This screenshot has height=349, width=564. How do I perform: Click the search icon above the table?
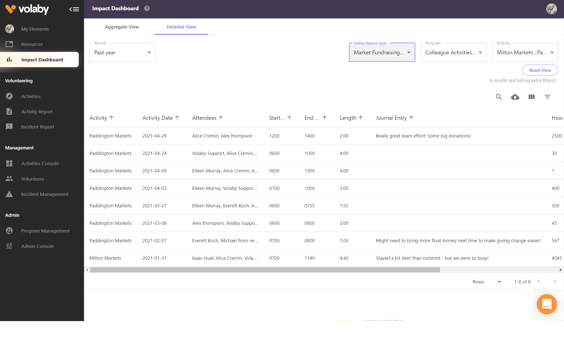pos(499,97)
